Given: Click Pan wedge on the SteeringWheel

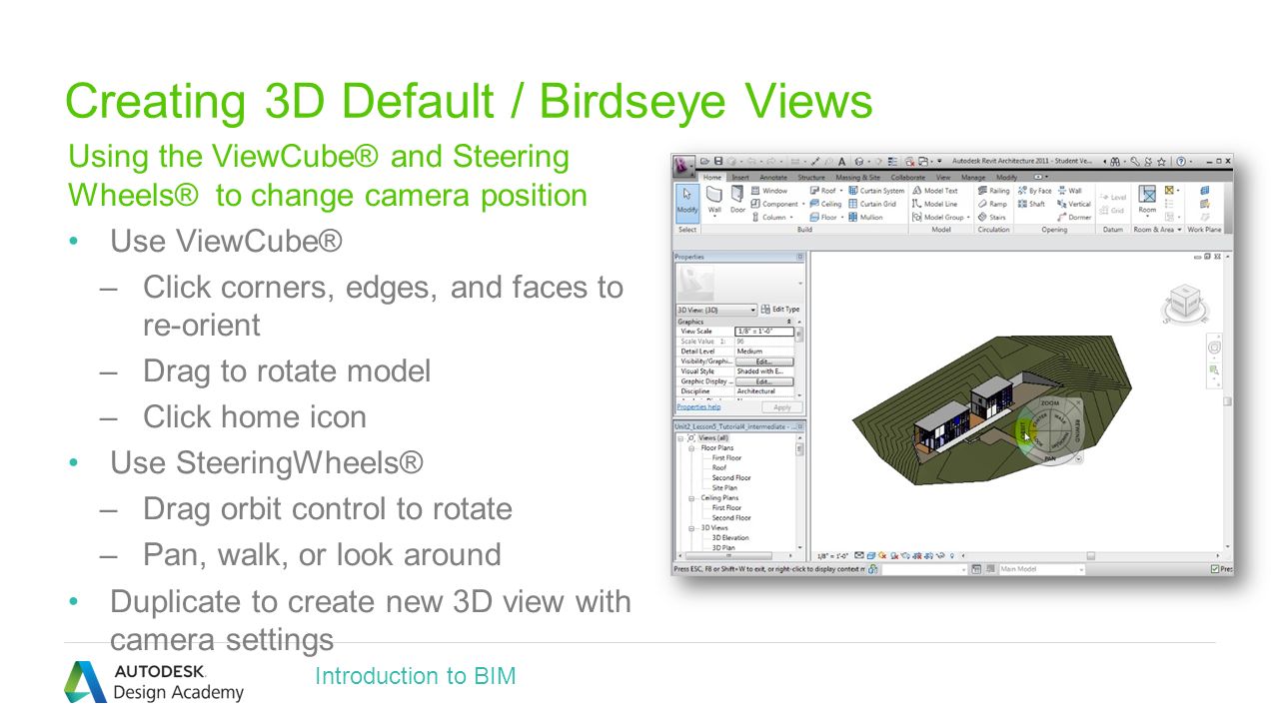Looking at the screenshot, I should (1049, 458).
